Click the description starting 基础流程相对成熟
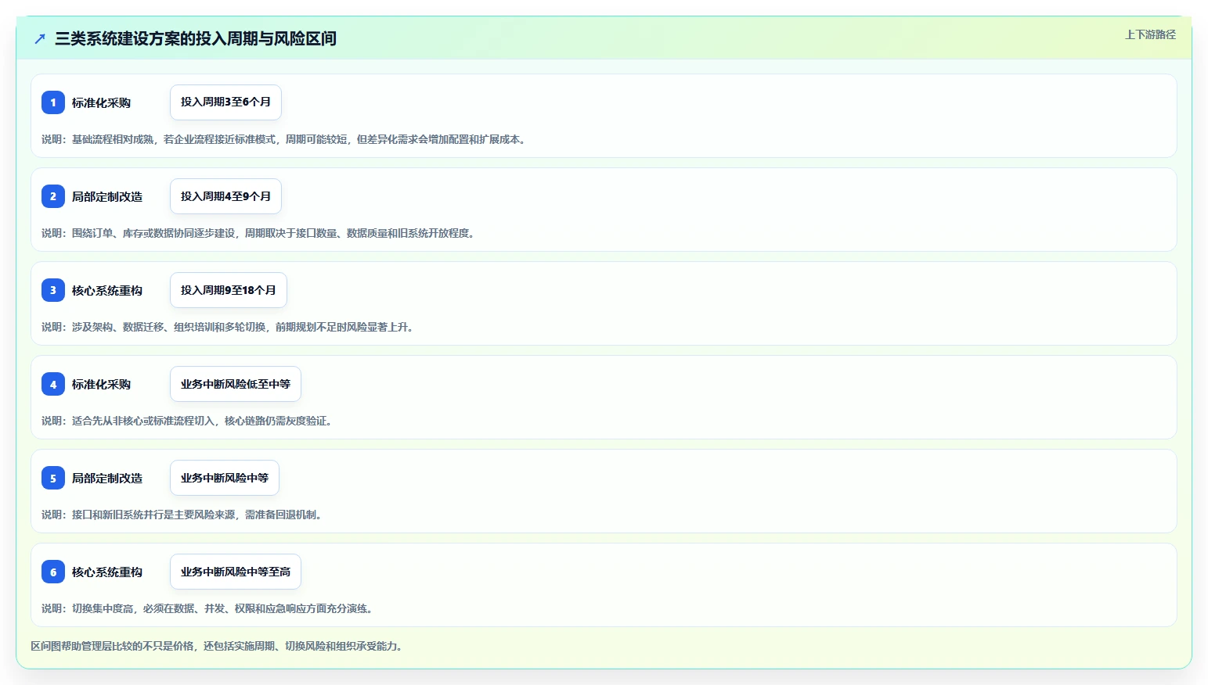 (285, 139)
